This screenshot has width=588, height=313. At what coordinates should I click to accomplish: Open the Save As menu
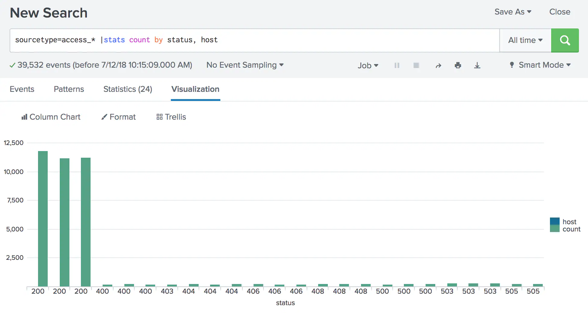513,12
